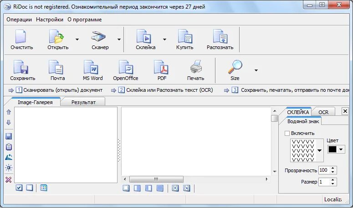
Task: Click the vertical scrollbar down arrow in preview
Action: click(275, 171)
